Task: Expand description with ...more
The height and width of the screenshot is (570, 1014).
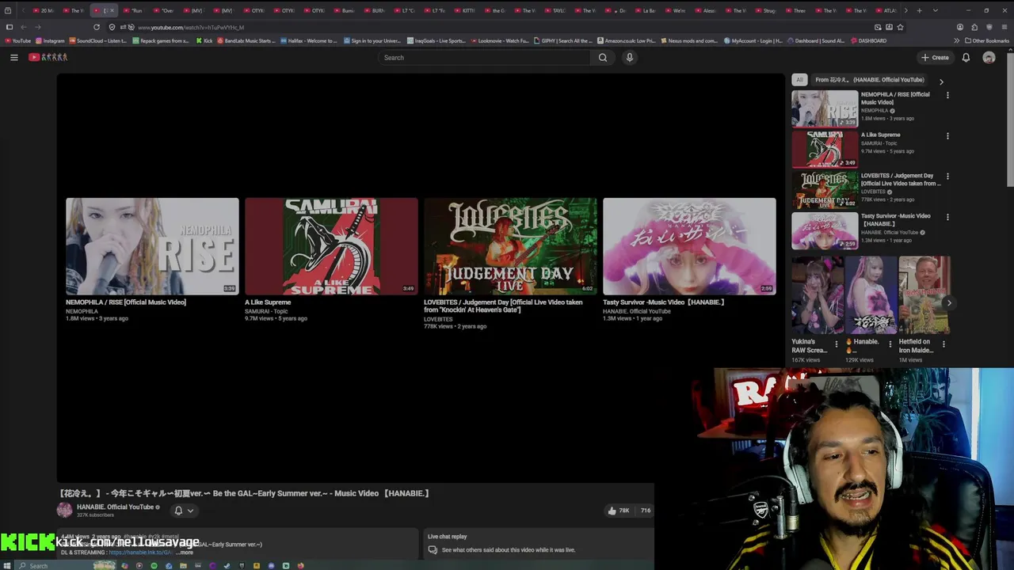Action: point(185,552)
